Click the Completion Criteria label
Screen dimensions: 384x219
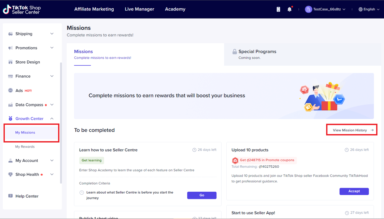pos(94,183)
